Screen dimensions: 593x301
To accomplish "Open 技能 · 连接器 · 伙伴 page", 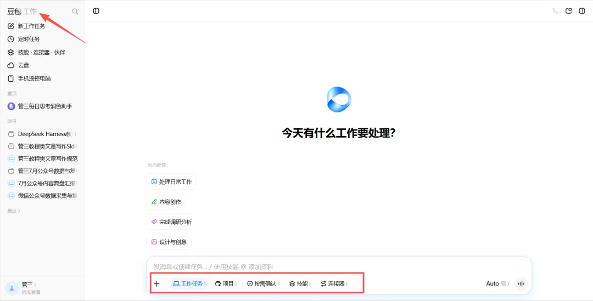I will pyautogui.click(x=42, y=52).
